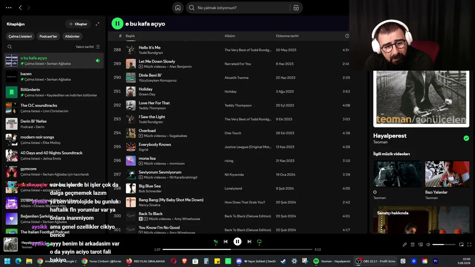This screenshot has height=267, width=475.
Task: Open Microsoft Edge from the taskbar
Action: pyautogui.click(x=18, y=261)
